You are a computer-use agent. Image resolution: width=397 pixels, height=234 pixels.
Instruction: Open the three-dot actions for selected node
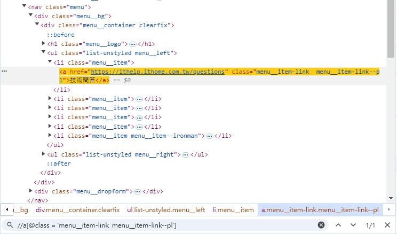pyautogui.click(x=4, y=71)
